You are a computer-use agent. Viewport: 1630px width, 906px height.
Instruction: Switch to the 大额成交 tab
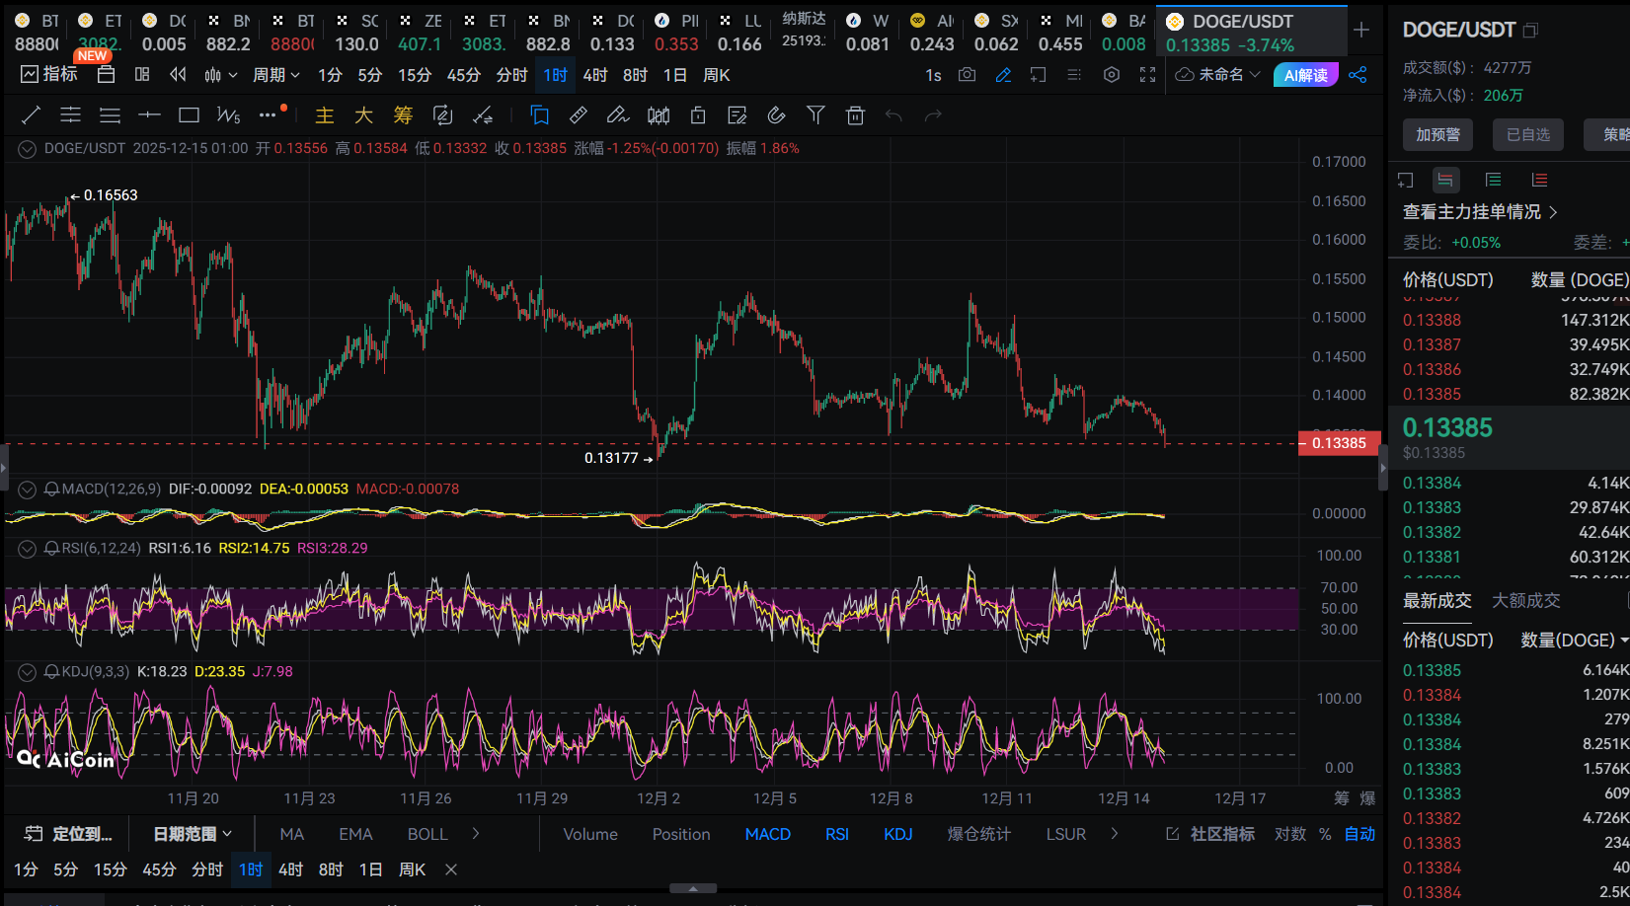[1525, 600]
